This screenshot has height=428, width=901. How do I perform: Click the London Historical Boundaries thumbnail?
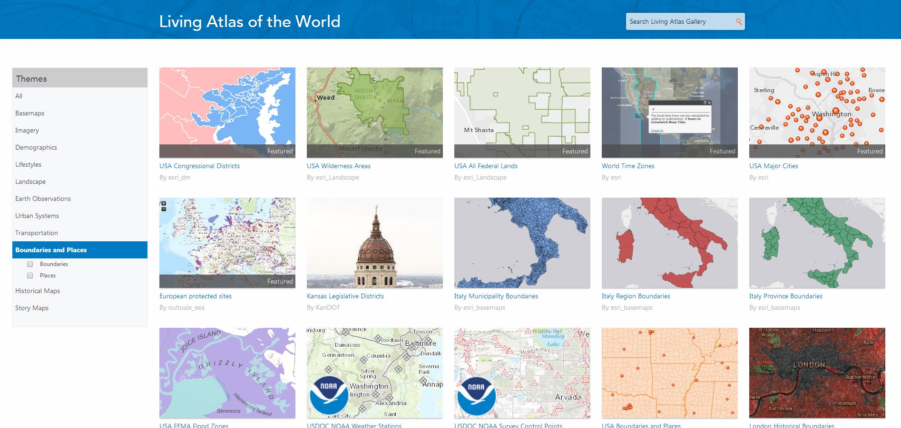tap(817, 373)
